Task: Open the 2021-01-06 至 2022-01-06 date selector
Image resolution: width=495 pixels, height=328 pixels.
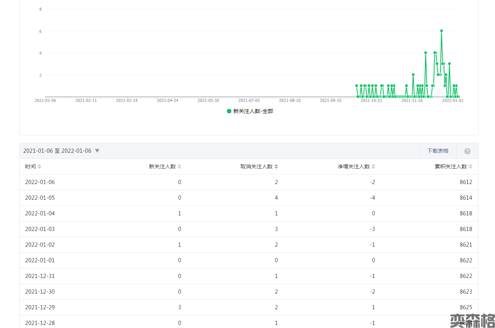Action: click(57, 151)
